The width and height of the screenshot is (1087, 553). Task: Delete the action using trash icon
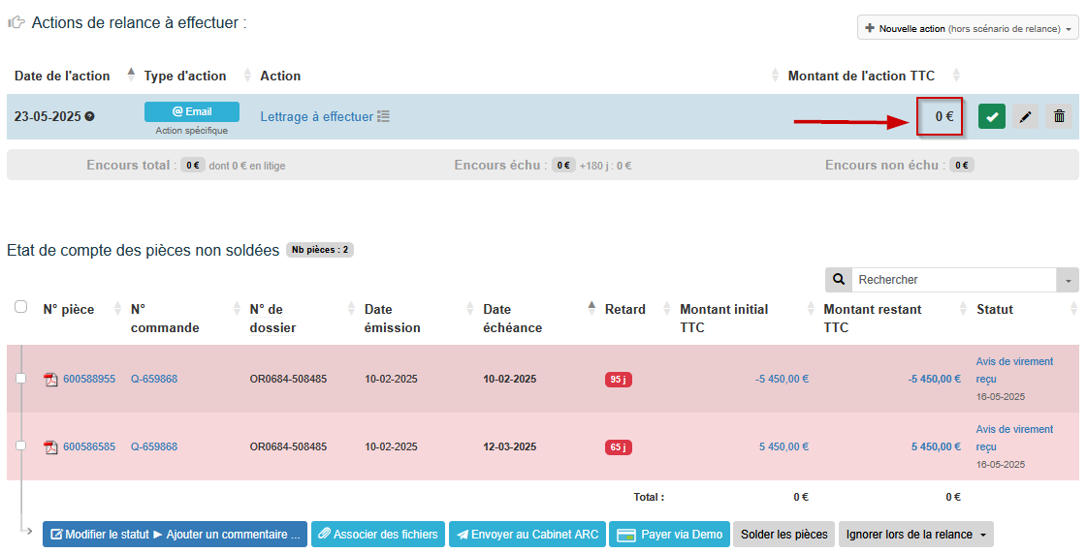(1059, 117)
